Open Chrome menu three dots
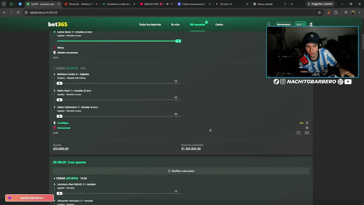 (360, 13)
